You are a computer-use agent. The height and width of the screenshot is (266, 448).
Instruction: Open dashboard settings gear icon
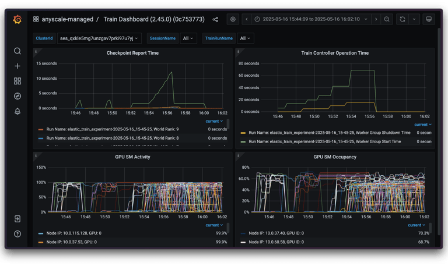point(233,19)
